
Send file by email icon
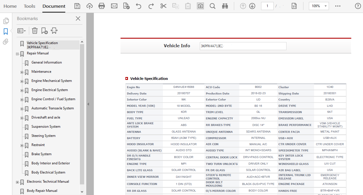[x=114, y=6]
